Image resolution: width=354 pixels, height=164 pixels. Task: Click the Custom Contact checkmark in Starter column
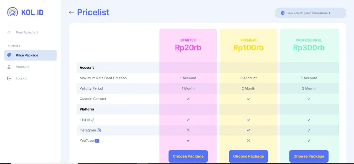pyautogui.click(x=188, y=99)
